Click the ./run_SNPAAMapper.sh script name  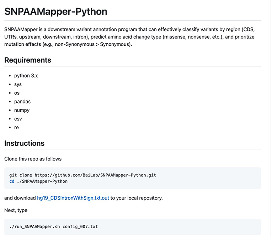[x=34, y=226]
